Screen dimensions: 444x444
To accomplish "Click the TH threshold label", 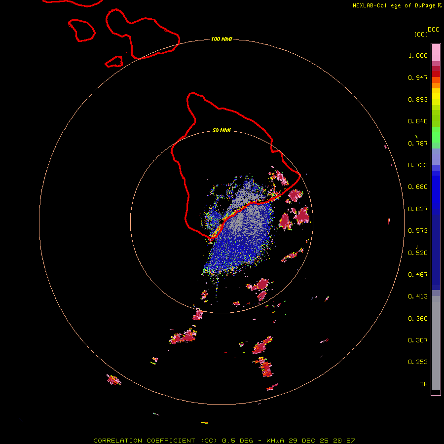I will click(x=424, y=384).
